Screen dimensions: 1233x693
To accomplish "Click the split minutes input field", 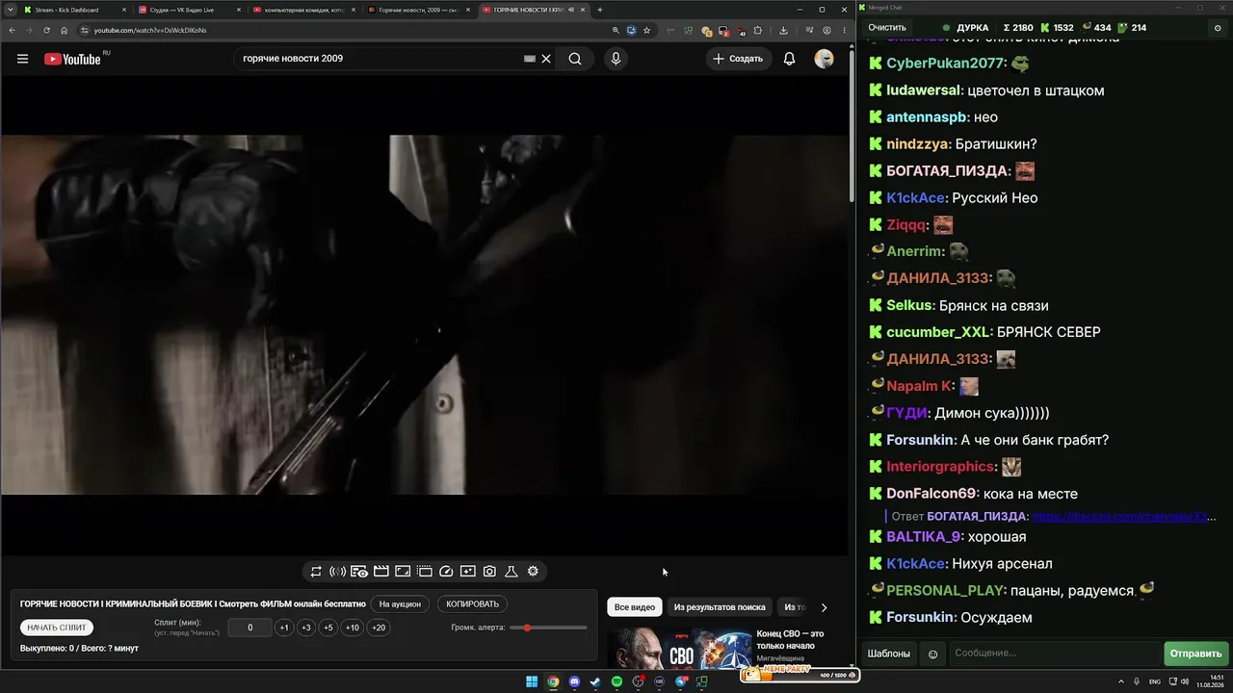I will pos(250,628).
